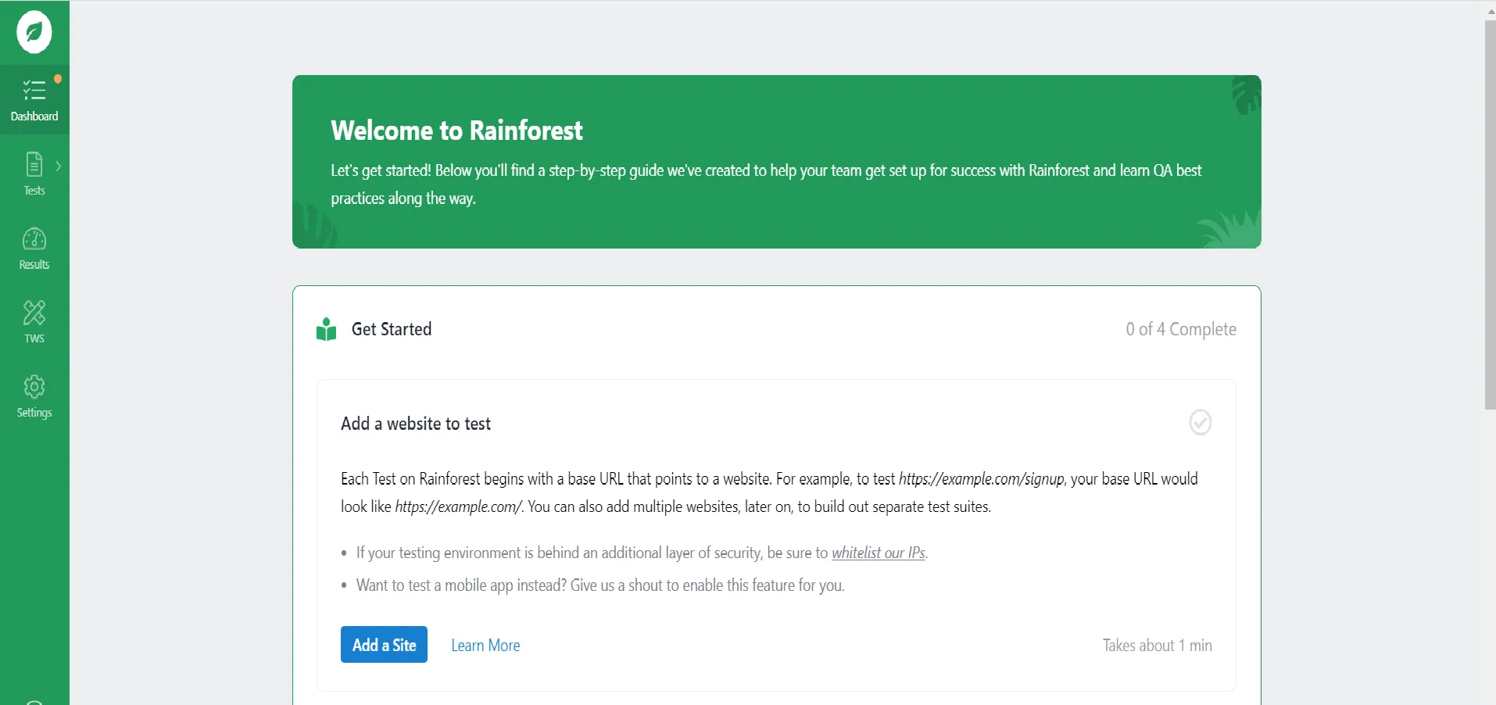Open the whitelist our IPs link
The height and width of the screenshot is (705, 1496).
(x=878, y=553)
